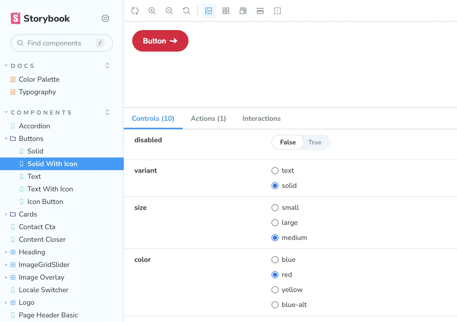The height and width of the screenshot is (322, 457).
Task: Click the remount component icon in toolbar
Action: pos(135,11)
